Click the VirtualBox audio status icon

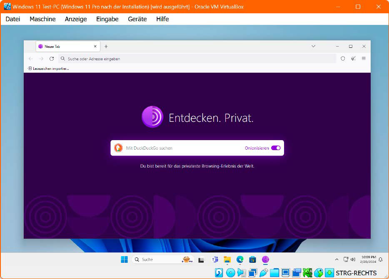click(x=242, y=273)
